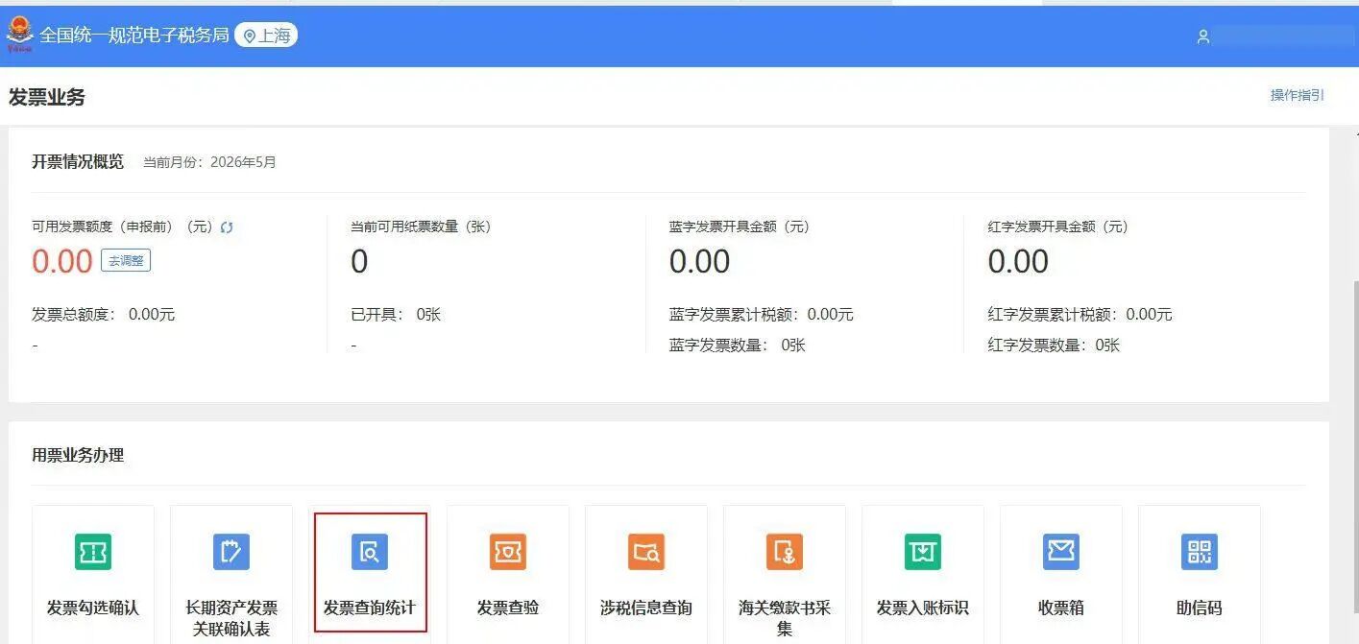The image size is (1359, 644).
Task: Open the 上海 location selector
Action: tap(266, 36)
